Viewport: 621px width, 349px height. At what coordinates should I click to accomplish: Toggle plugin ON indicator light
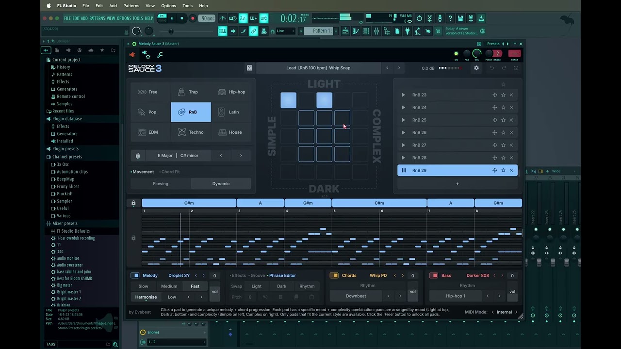(456, 53)
